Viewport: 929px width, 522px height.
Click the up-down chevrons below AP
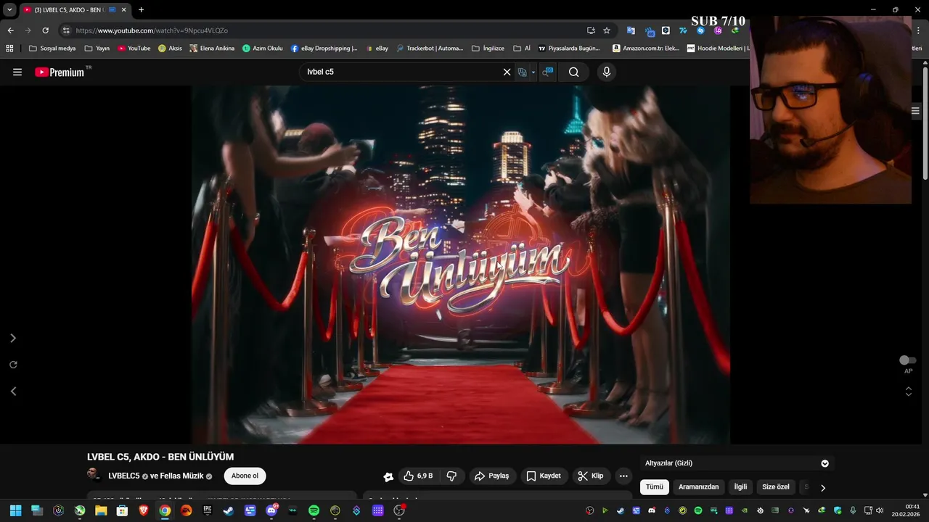(908, 391)
